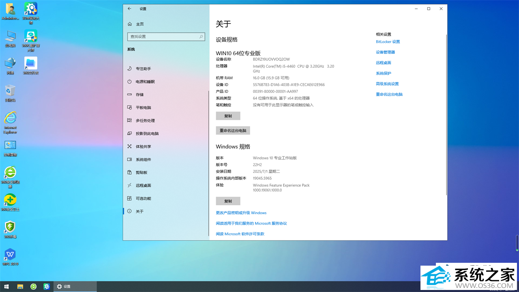Click the edition text Windows 10 专业工作站版

pos(275,158)
